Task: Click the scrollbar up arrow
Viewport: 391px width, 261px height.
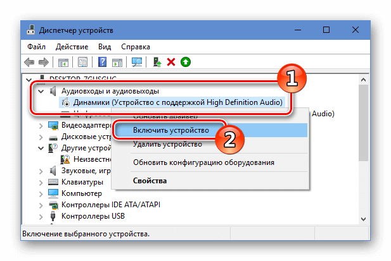Action: (363, 80)
